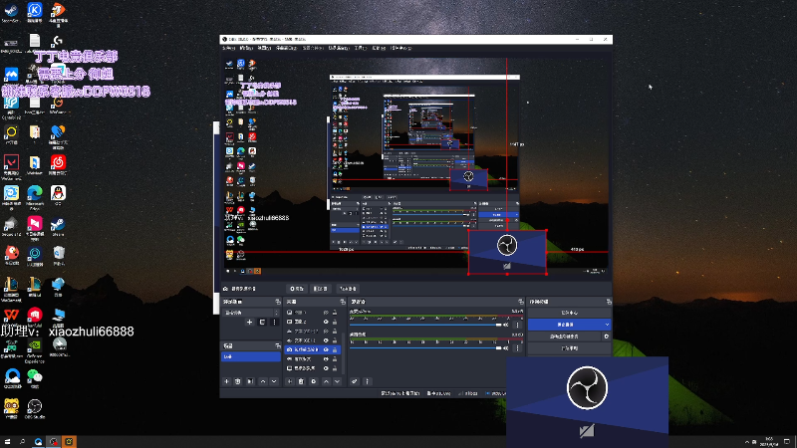Viewport: 797px width, 448px height.
Task: Toggle visibility of second source row
Action: click(x=326, y=322)
